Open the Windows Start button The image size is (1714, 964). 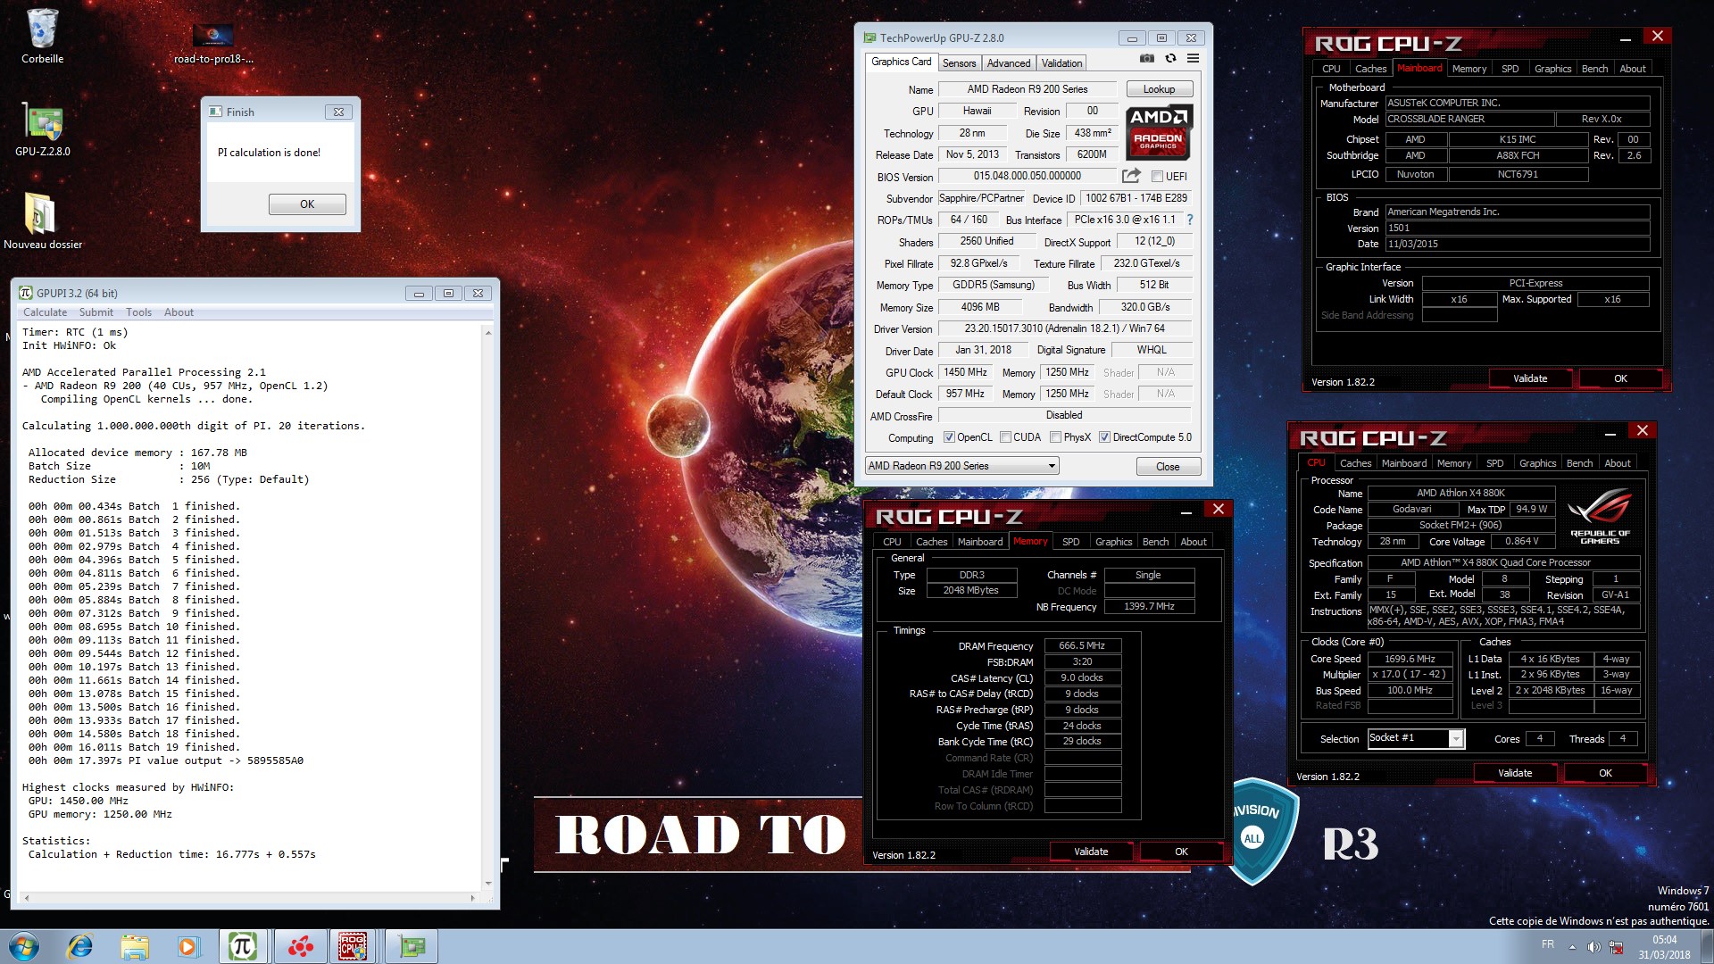(24, 946)
